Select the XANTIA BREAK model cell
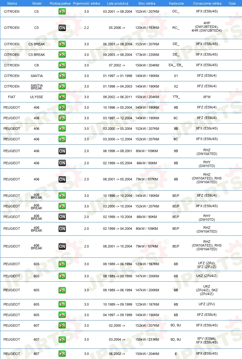Screen dimensions: 242x359 37,87
